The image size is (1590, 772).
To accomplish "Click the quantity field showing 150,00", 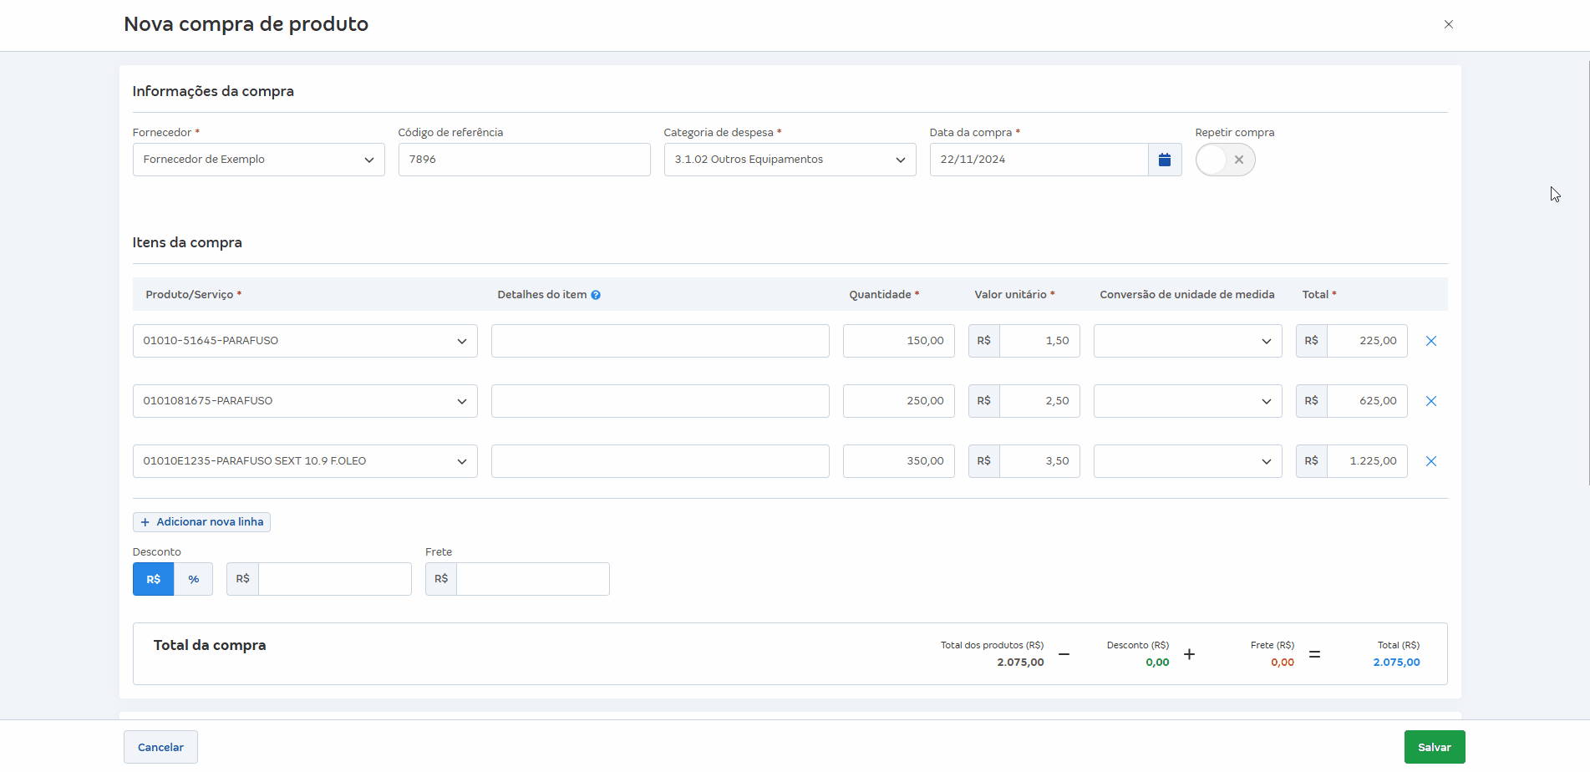I will pos(898,341).
